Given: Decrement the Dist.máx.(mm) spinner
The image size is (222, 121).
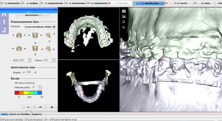Looking at the screenshot, I should [x=40, y=88].
